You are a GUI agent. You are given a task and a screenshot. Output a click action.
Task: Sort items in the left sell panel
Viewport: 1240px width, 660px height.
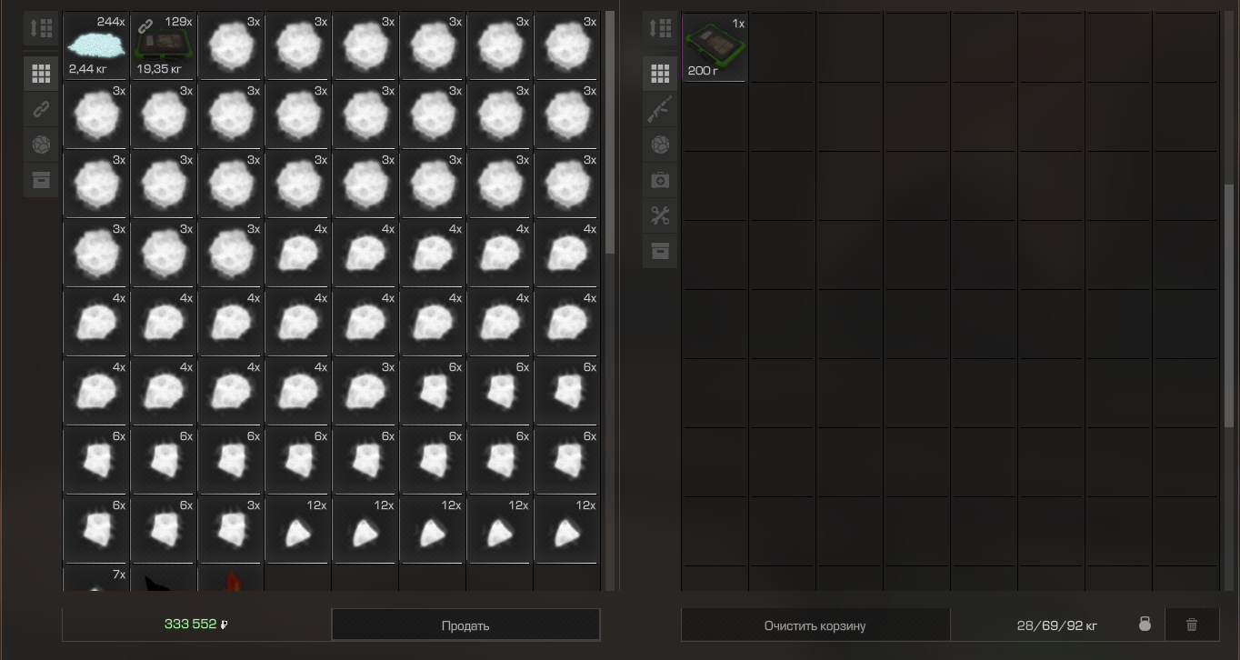click(x=41, y=28)
